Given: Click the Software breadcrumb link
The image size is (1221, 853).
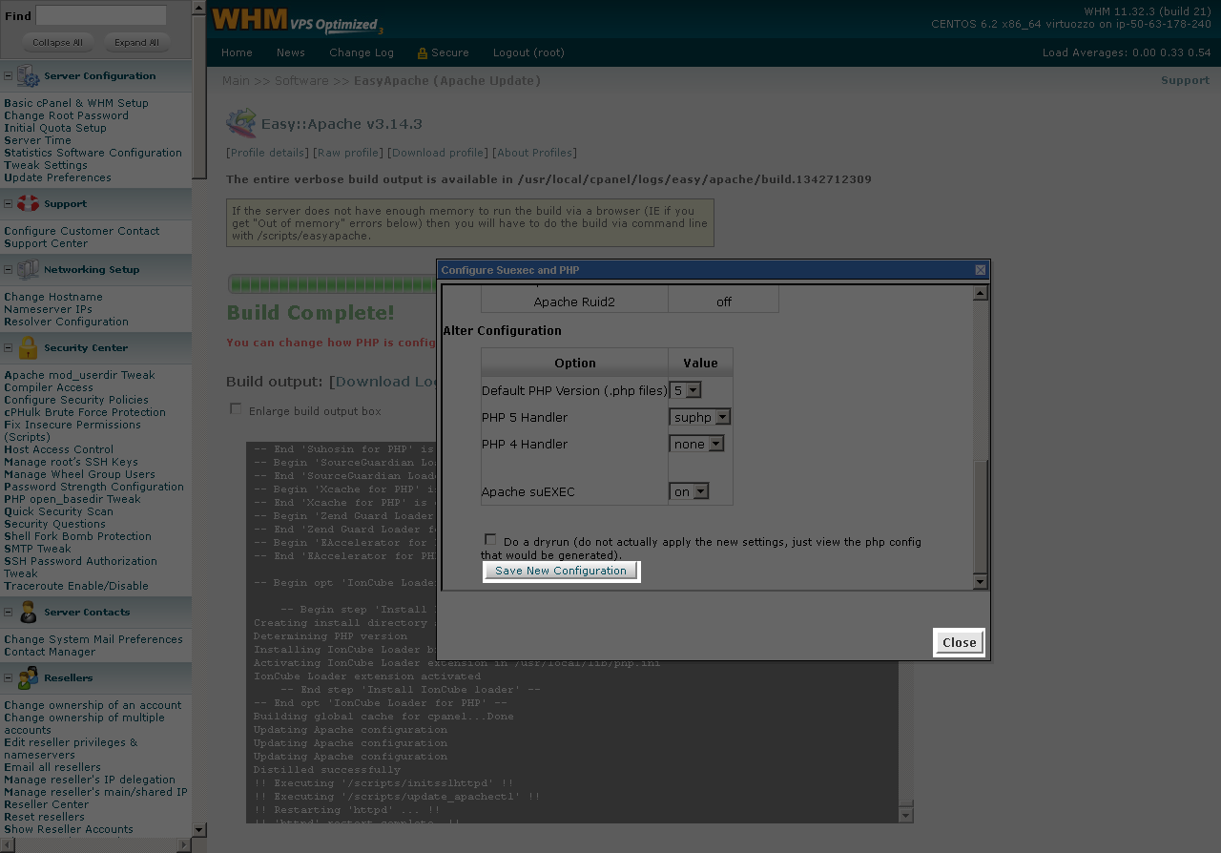Looking at the screenshot, I should click(301, 81).
